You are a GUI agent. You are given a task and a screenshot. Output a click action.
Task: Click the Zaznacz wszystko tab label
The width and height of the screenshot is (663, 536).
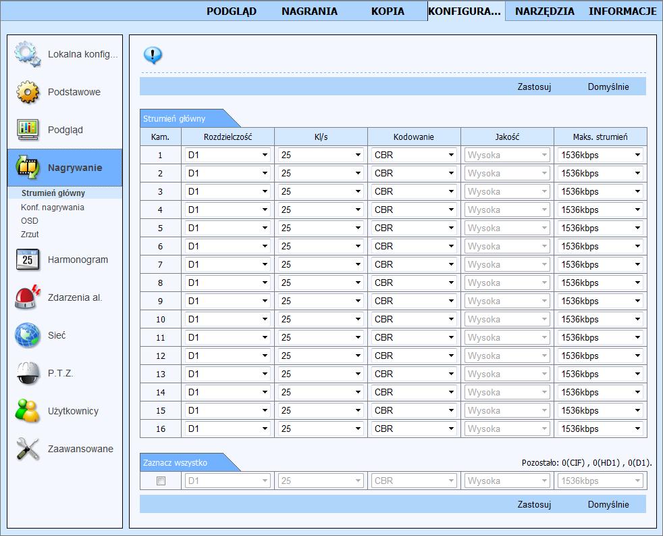(x=175, y=463)
